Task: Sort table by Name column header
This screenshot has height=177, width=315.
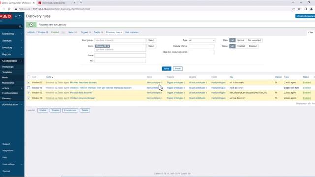Action: (49, 77)
